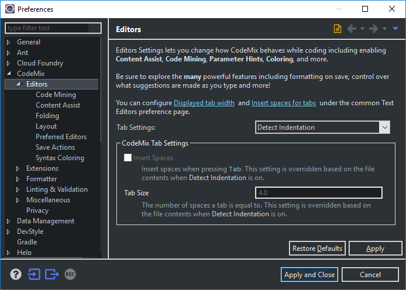Select Syntax Coloring preference page
Viewport: 406px width, 290px height.
pos(60,158)
